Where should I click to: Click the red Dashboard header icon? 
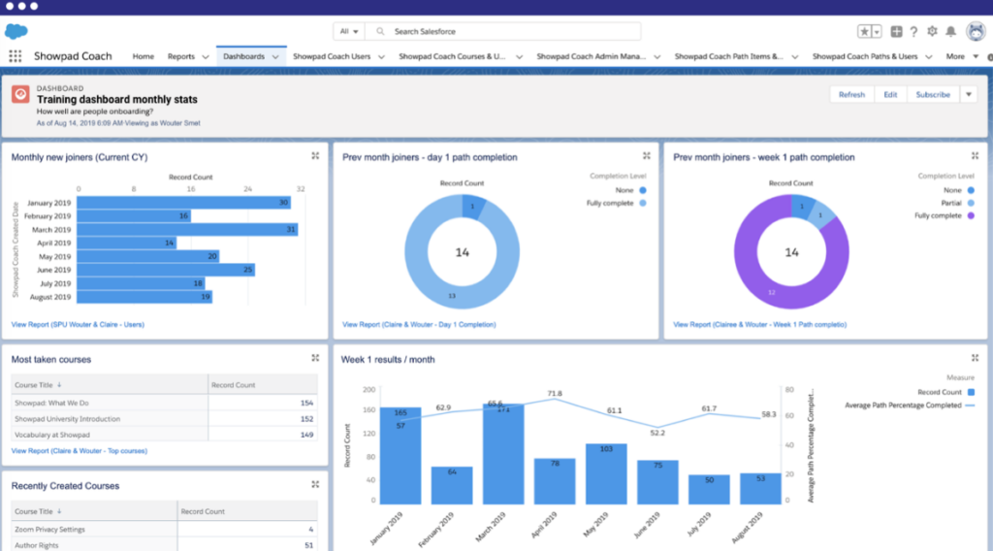pyautogui.click(x=20, y=94)
